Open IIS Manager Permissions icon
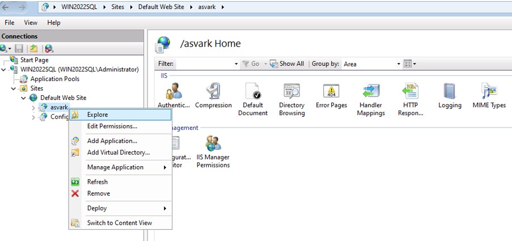 pyautogui.click(x=213, y=145)
